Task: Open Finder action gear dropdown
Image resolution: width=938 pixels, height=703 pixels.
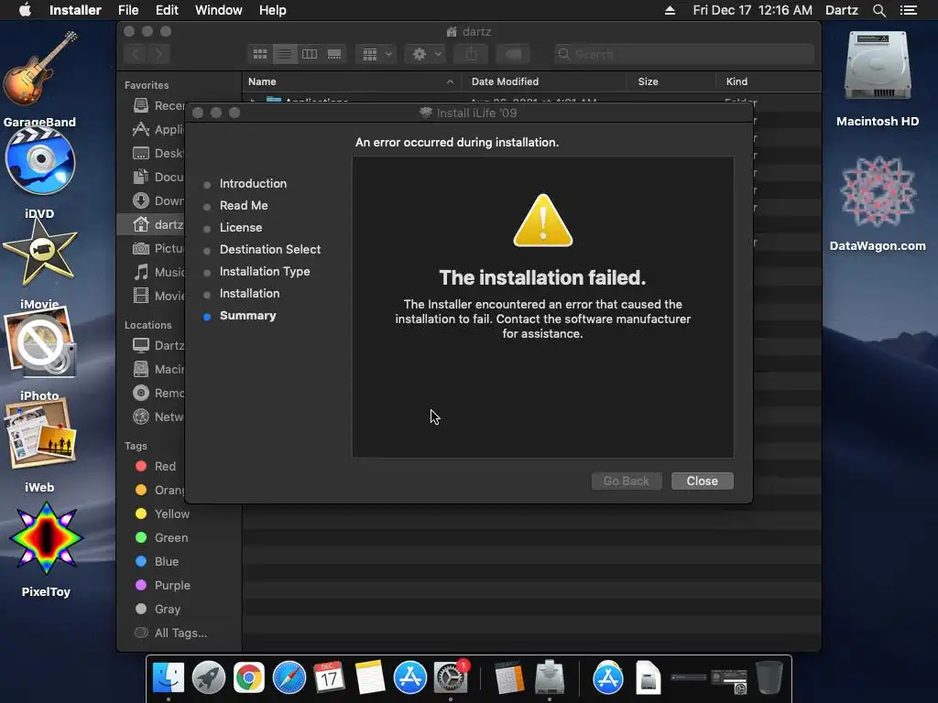Action: tap(425, 54)
